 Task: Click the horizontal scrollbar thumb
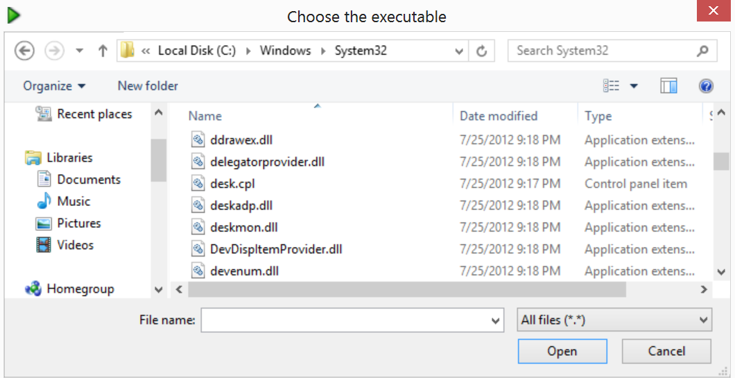pos(407,289)
